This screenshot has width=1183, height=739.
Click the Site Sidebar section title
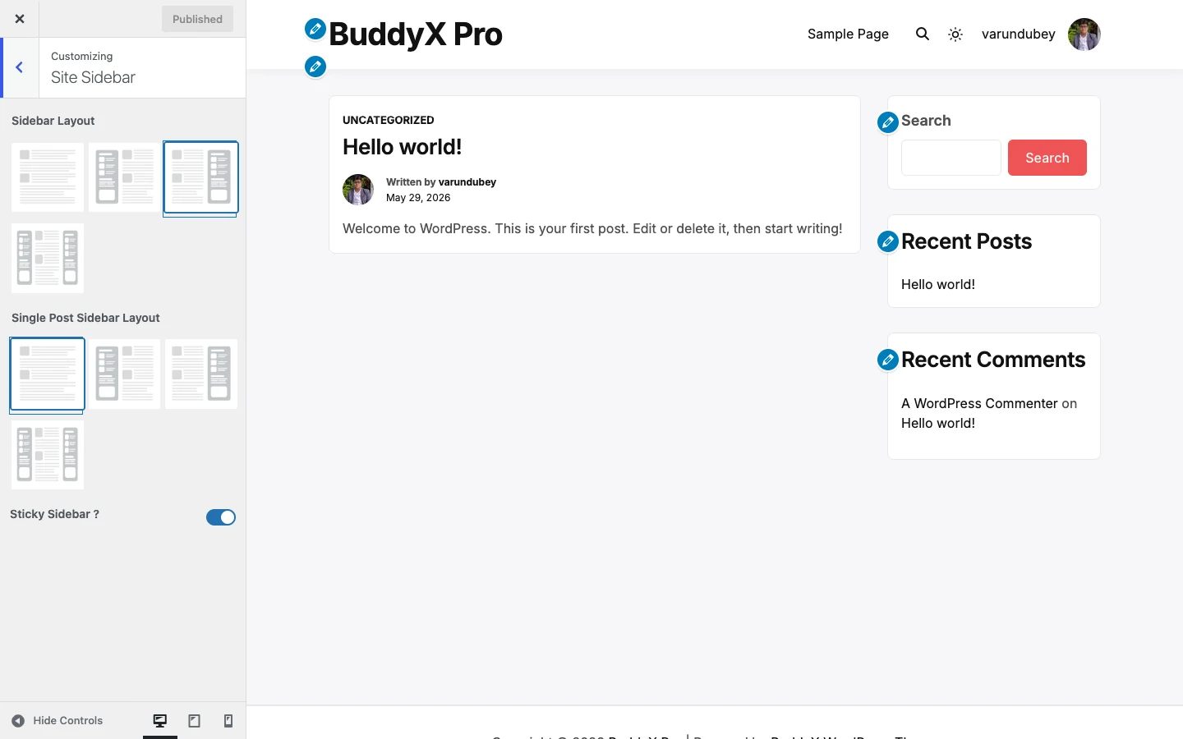pos(93,77)
